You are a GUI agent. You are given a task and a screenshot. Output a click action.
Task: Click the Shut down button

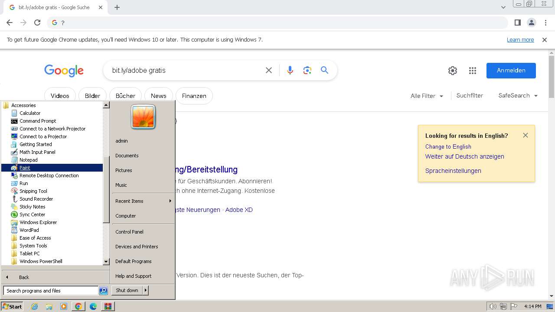(x=127, y=290)
